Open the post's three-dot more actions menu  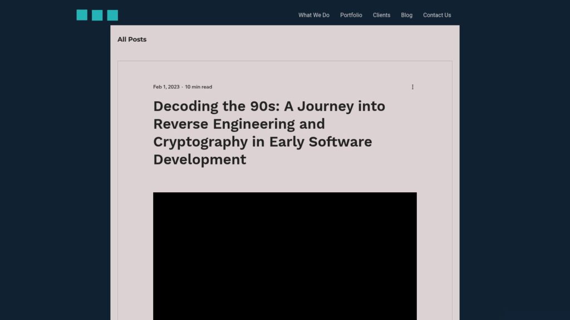coord(412,87)
